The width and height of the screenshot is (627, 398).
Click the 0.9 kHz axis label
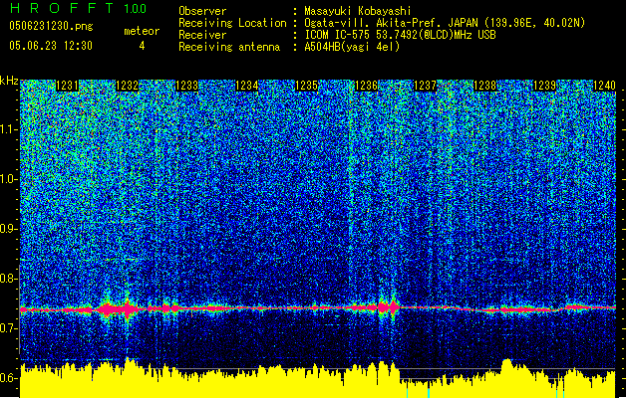pos(9,229)
